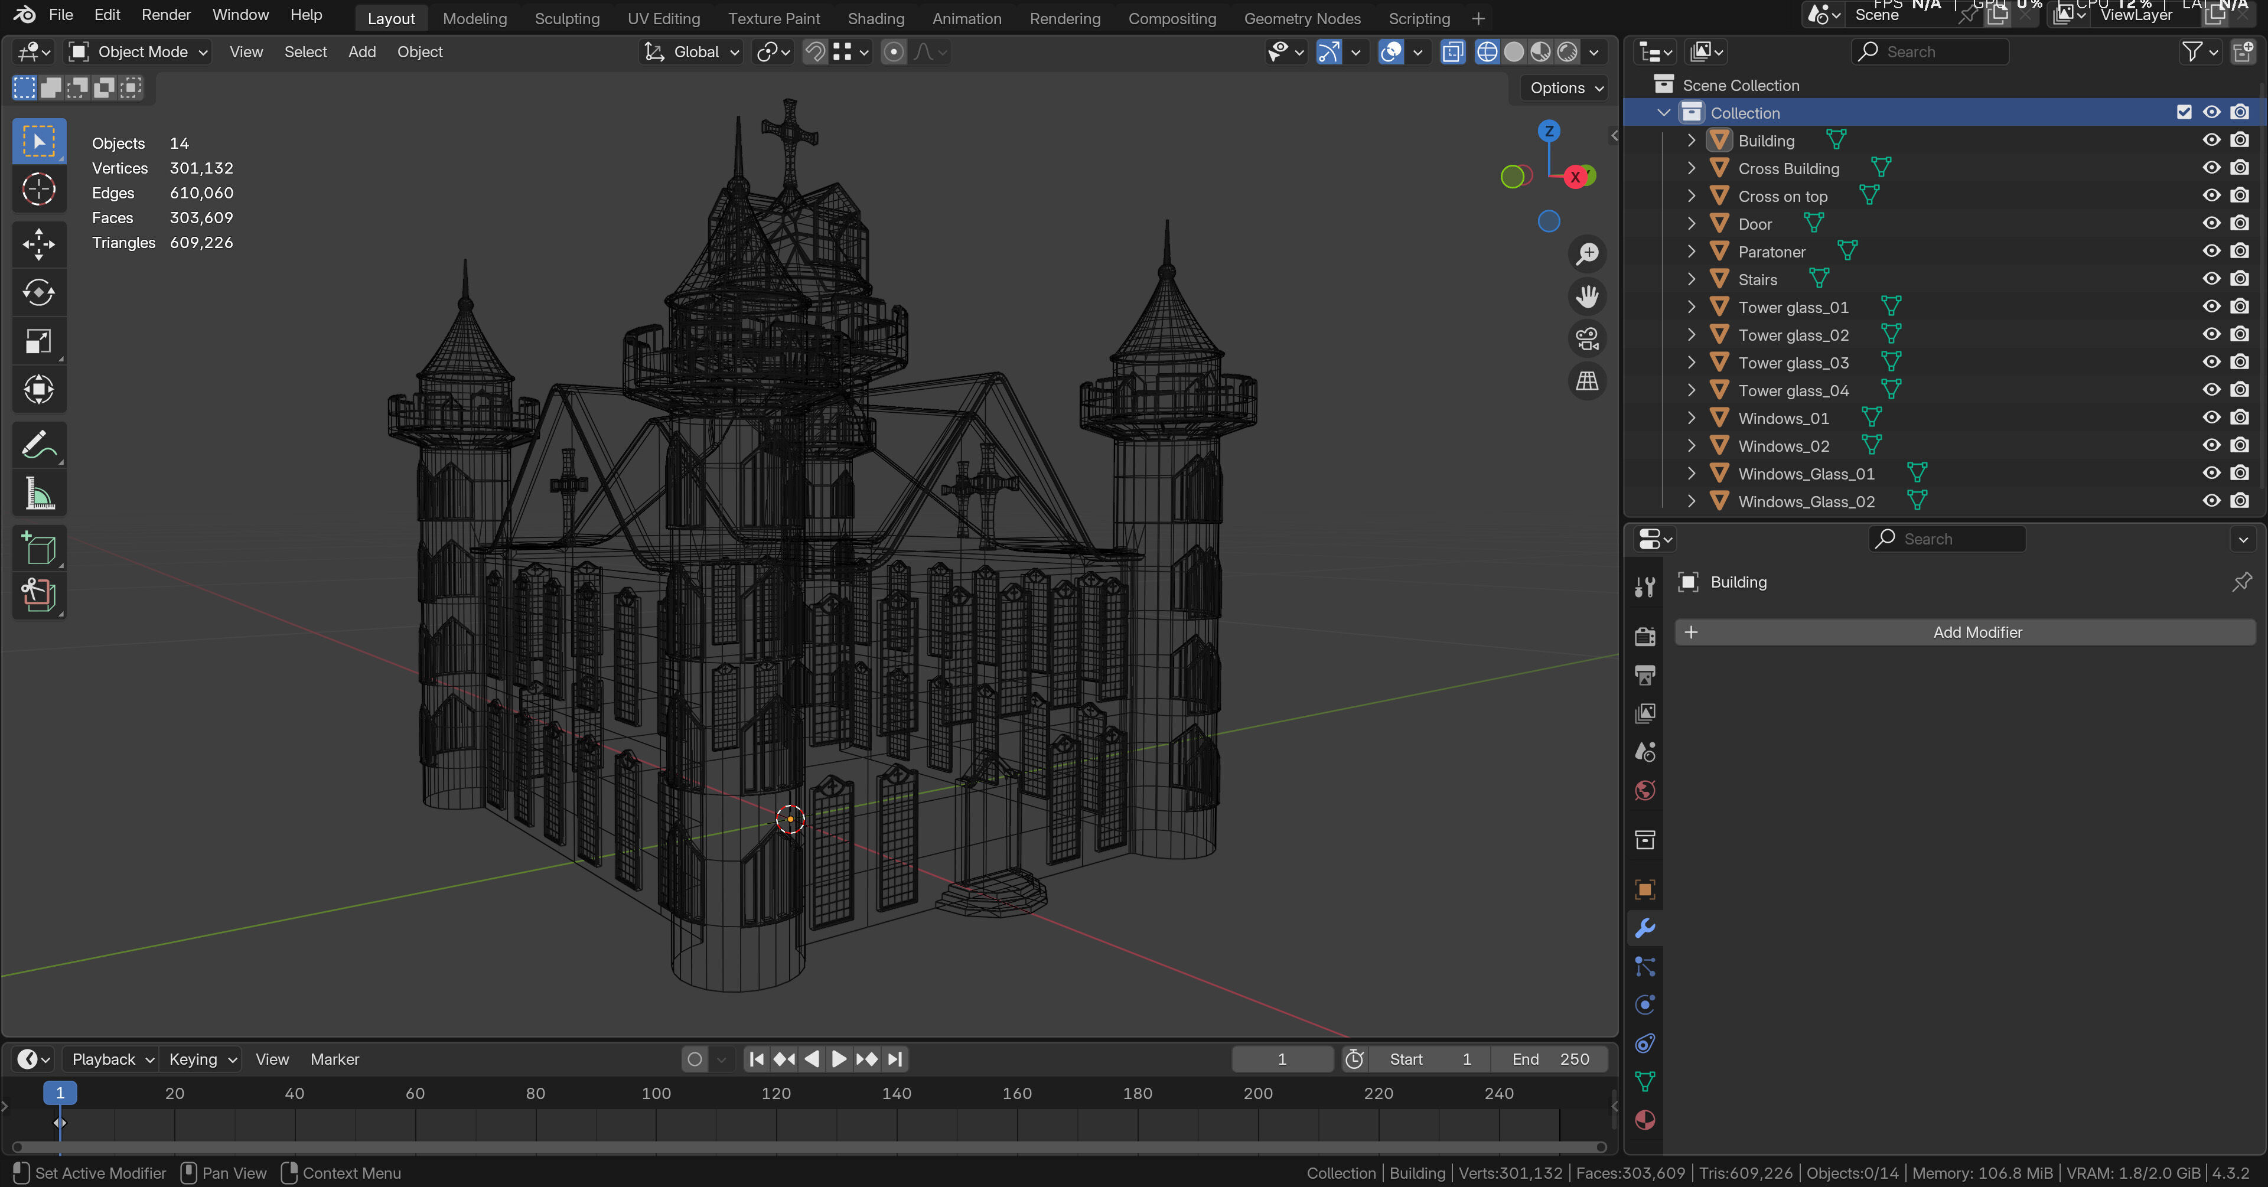
Task: Switch perspective/orthographic grid icon
Action: pyautogui.click(x=1586, y=381)
